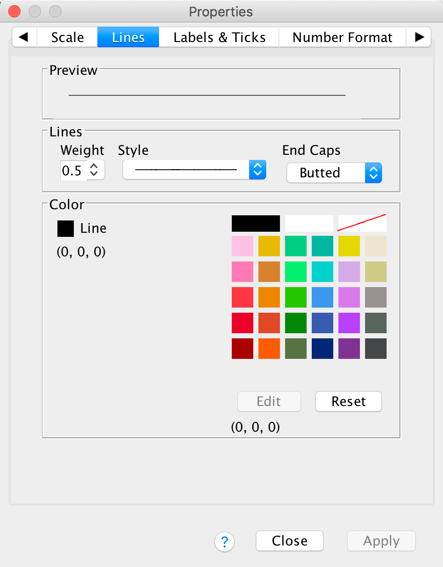The image size is (443, 567).
Task: Choose the bright yellow color swatch
Action: [349, 246]
